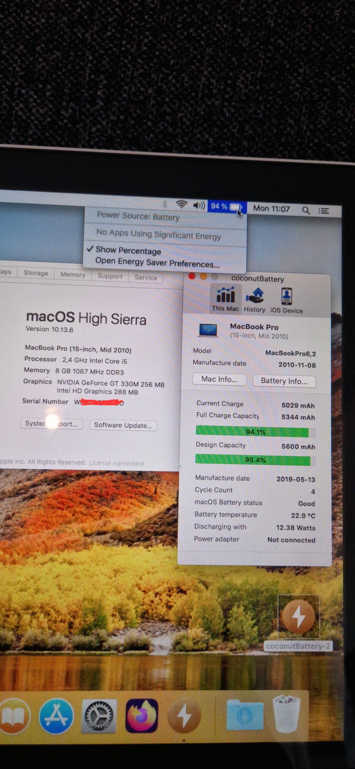Viewport: 355px width, 769px height.
Task: Click the MacBookPro6,2 model value
Action: 291,353
